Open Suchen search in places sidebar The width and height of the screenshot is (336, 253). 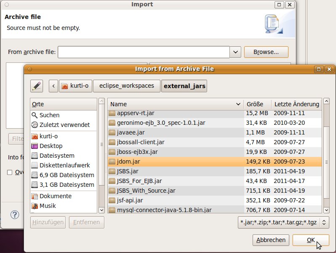tap(49, 115)
